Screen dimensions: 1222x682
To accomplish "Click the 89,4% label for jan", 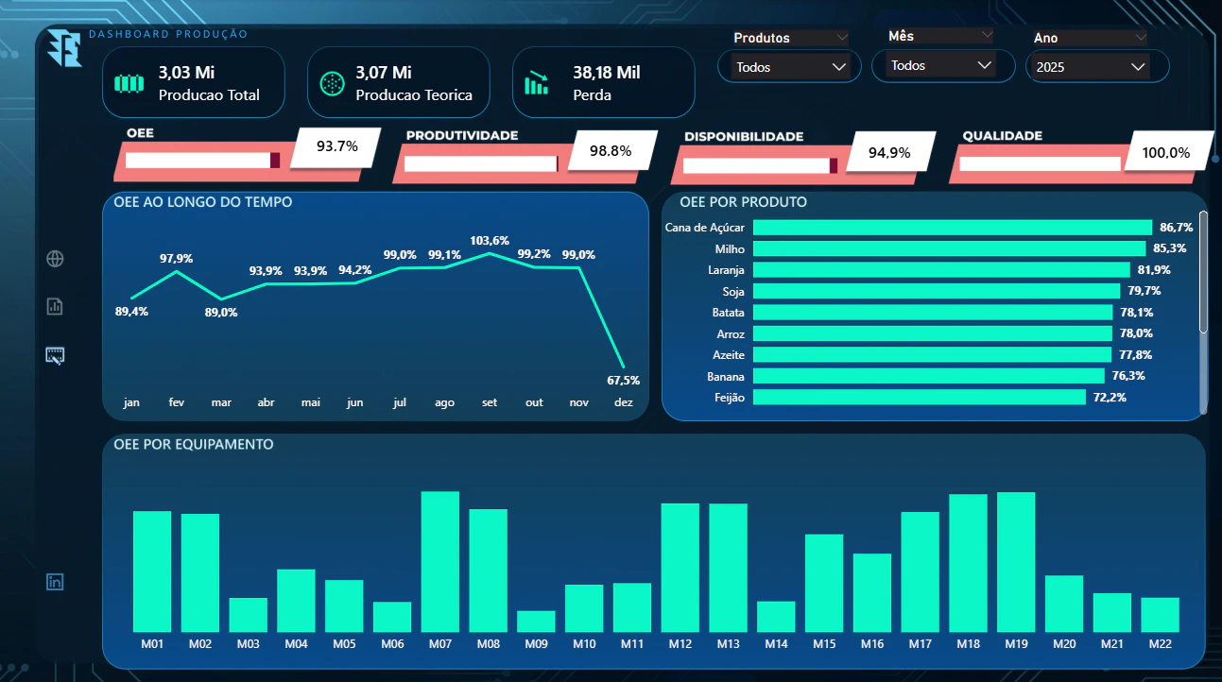I will 131,312.
